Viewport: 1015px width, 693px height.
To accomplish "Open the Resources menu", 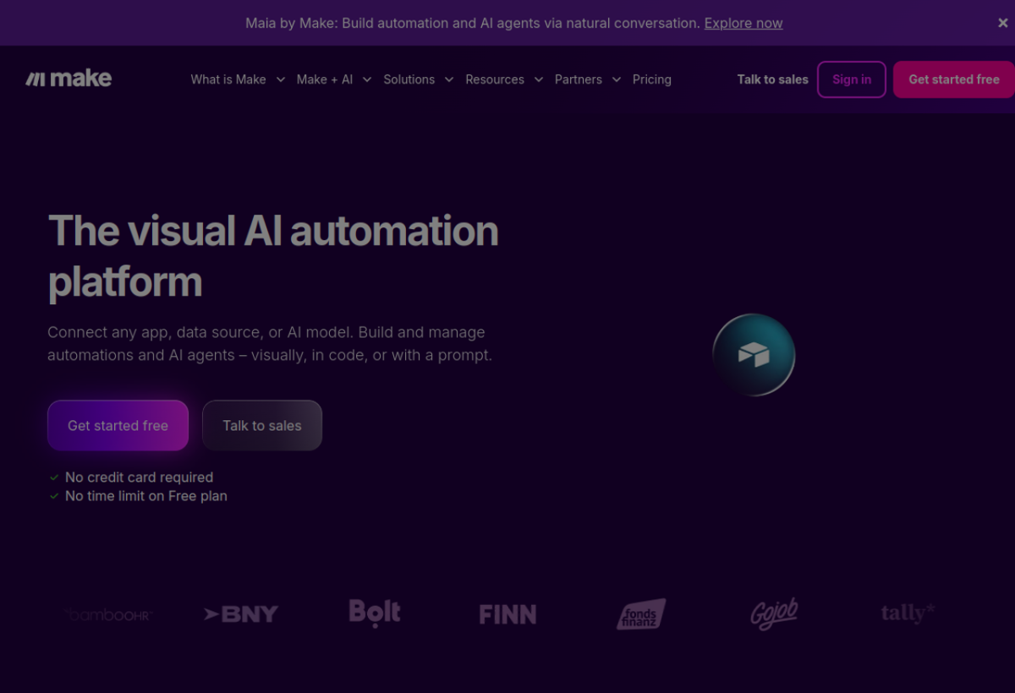I will click(x=495, y=79).
